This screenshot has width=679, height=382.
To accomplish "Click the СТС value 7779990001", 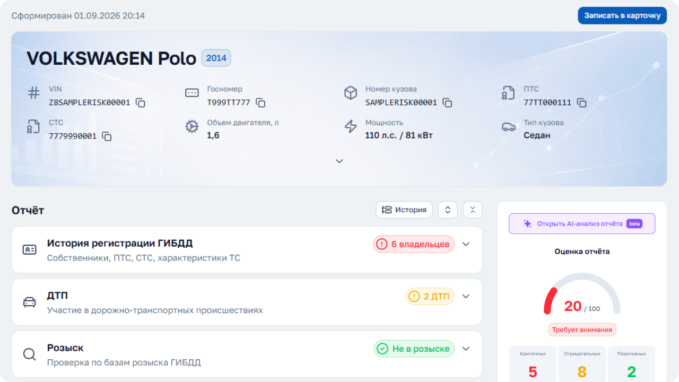I will click(x=73, y=136).
